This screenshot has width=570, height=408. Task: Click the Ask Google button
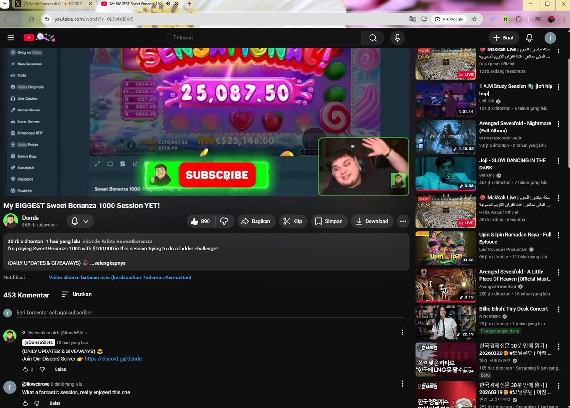449,19
